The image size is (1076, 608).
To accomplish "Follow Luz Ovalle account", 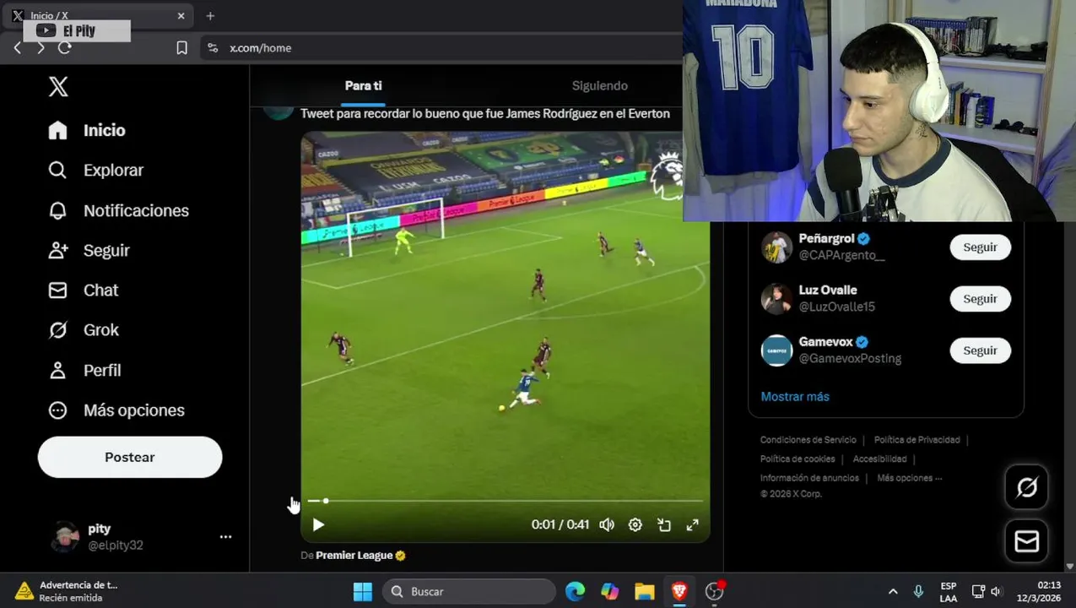I will [x=981, y=298].
